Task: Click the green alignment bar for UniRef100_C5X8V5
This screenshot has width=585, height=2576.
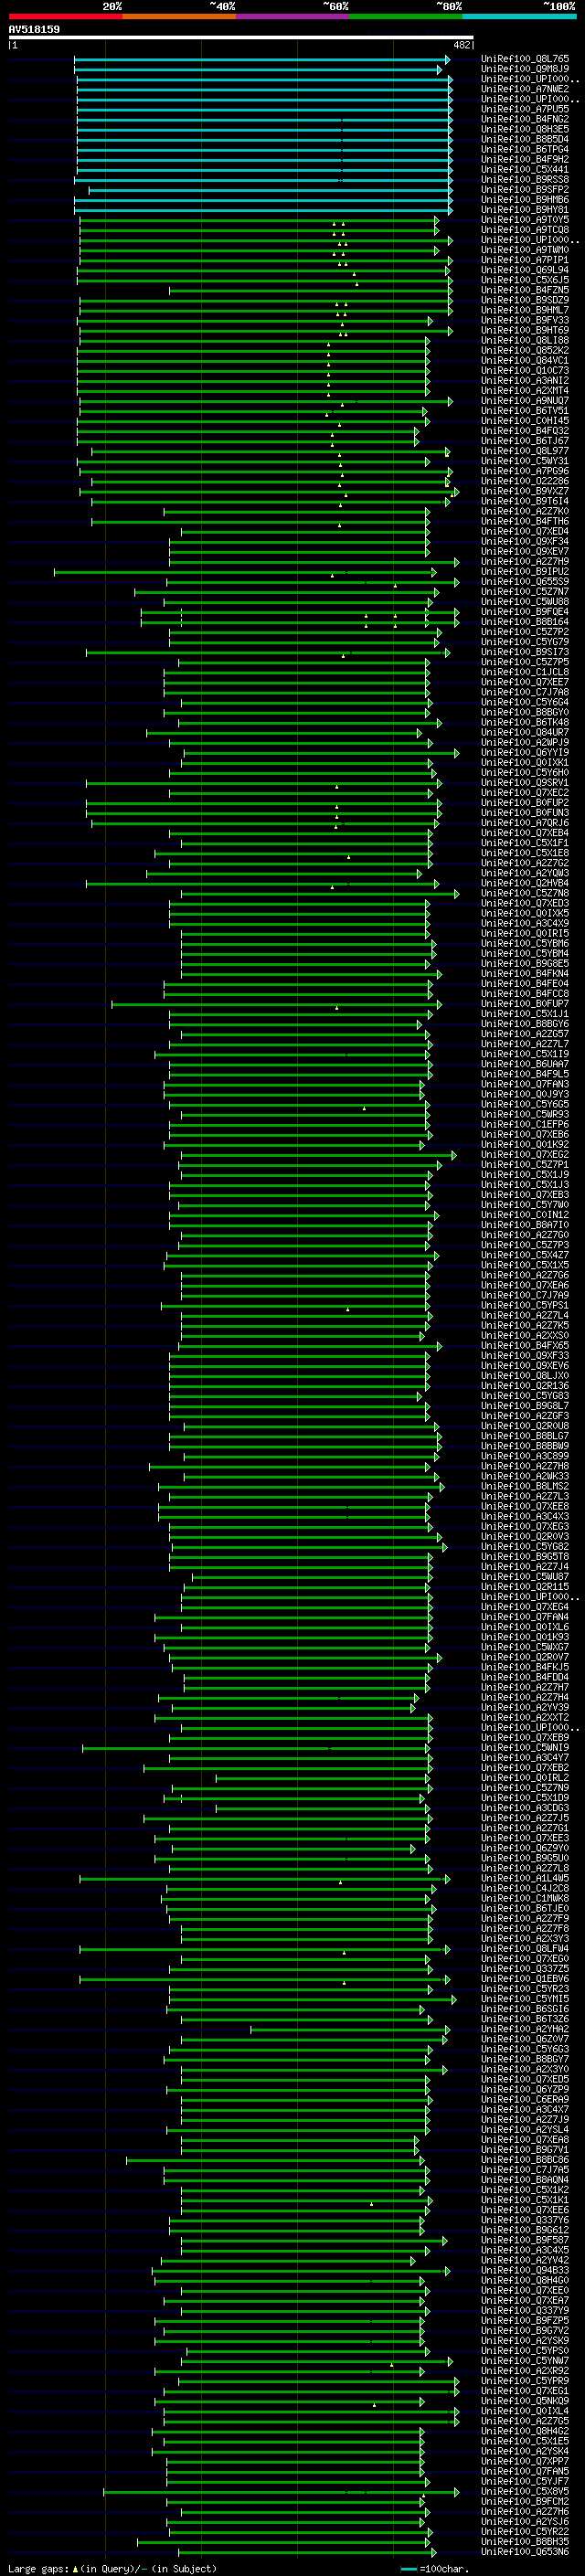Action: [281, 2493]
